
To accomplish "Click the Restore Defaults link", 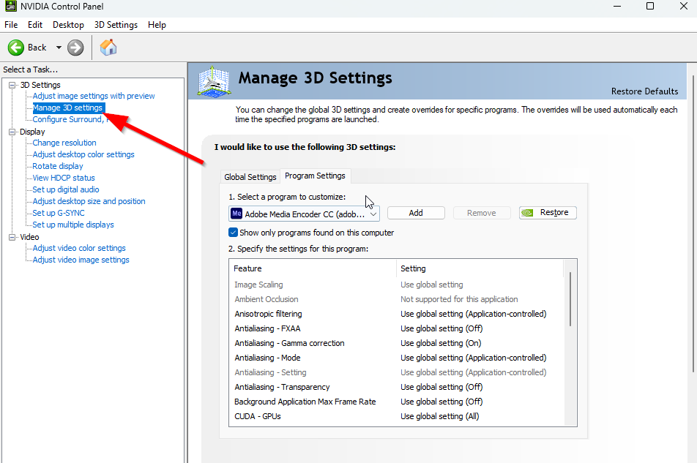I will (x=644, y=91).
